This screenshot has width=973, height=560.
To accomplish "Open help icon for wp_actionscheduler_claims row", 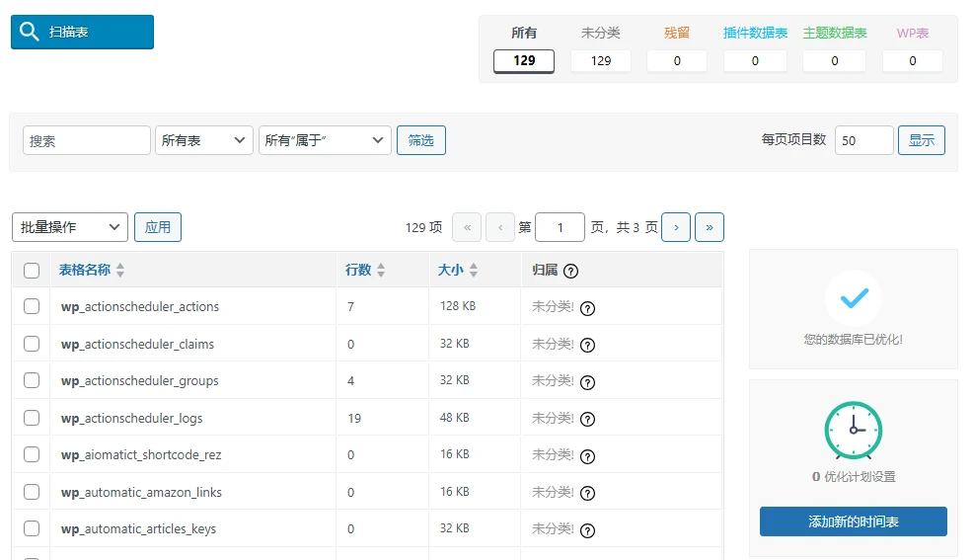I will [587, 346].
